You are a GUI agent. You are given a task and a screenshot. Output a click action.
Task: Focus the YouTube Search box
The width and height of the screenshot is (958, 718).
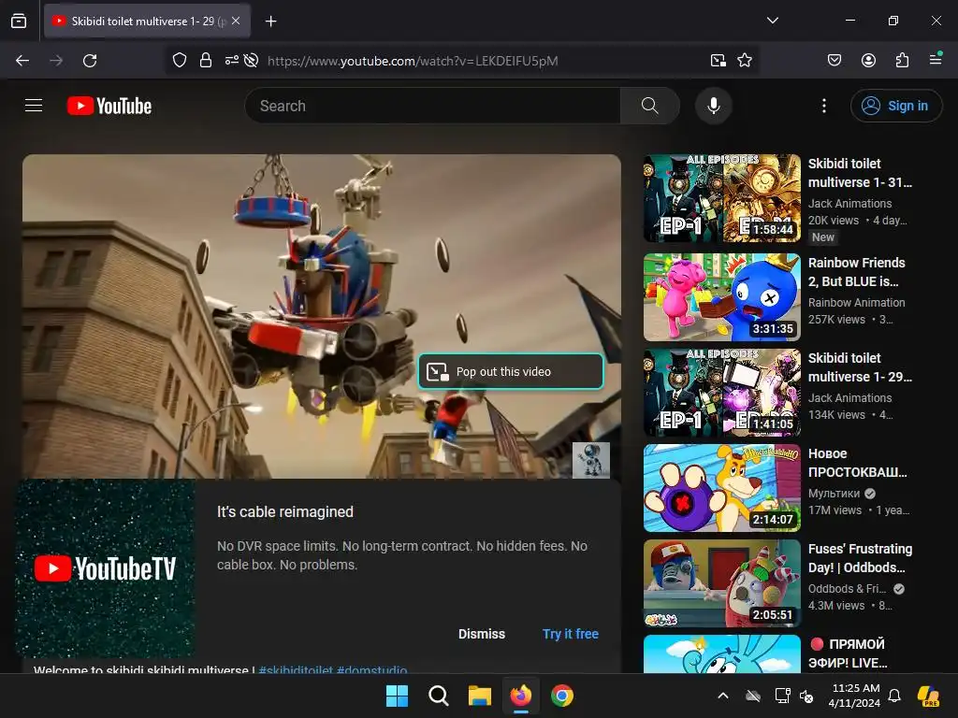tap(432, 106)
